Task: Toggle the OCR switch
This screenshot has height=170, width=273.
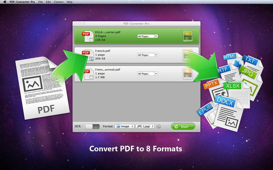Action: click(x=92, y=126)
